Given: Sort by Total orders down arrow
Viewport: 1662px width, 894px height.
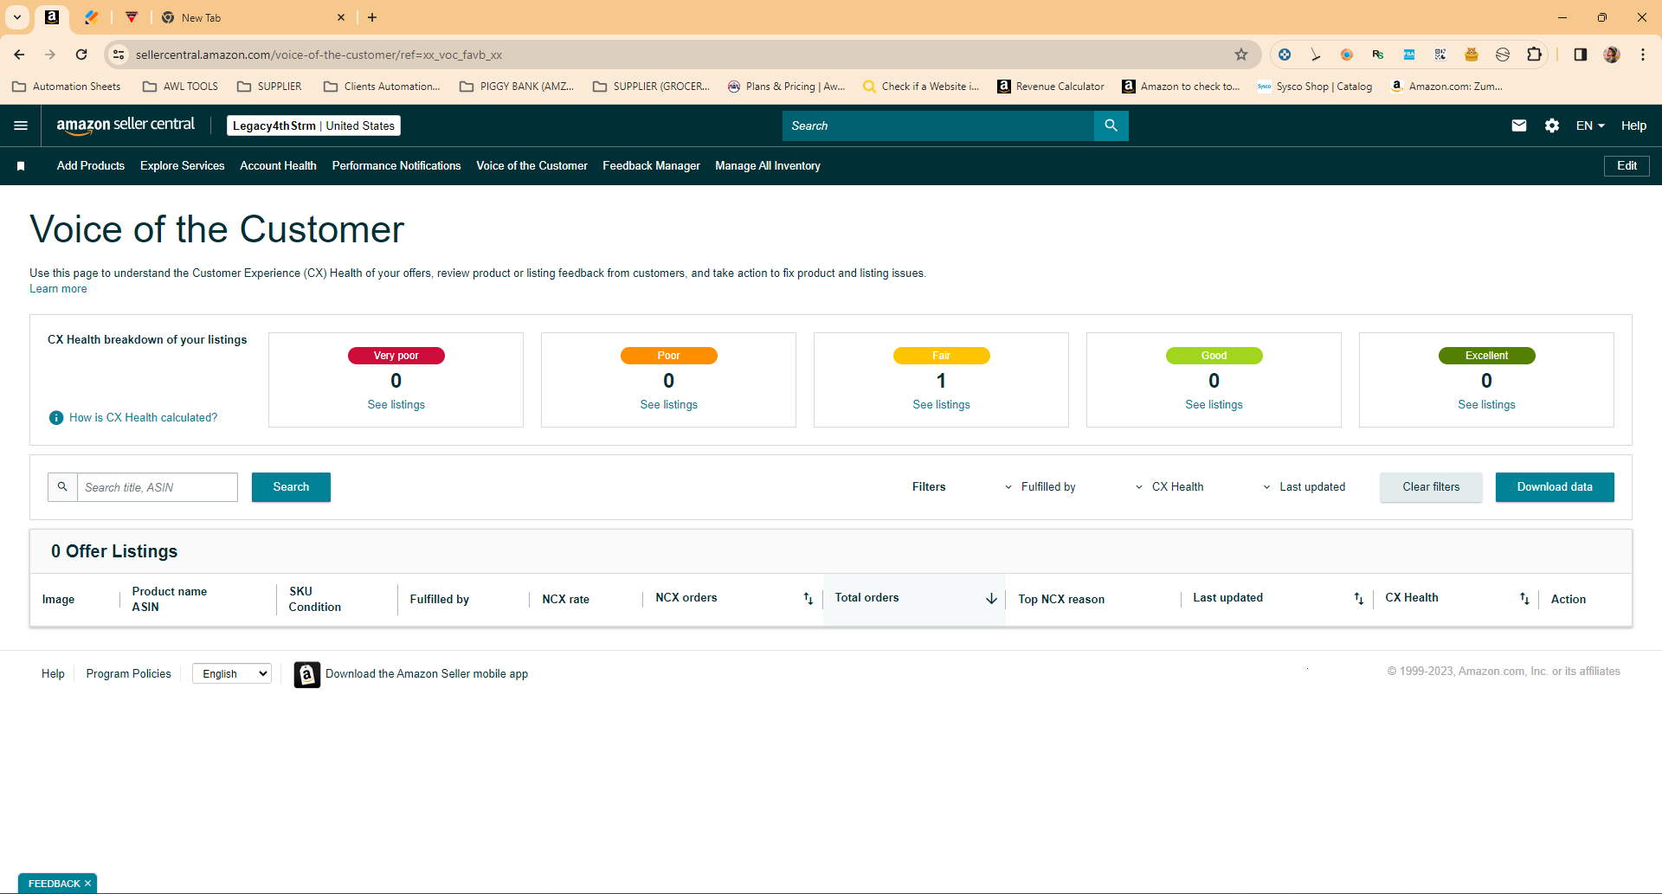Looking at the screenshot, I should coord(991,598).
